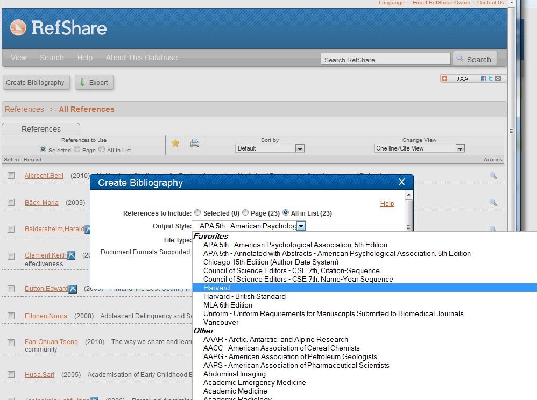Select Harvard output style option
This screenshot has width=537, height=400.
point(365,288)
